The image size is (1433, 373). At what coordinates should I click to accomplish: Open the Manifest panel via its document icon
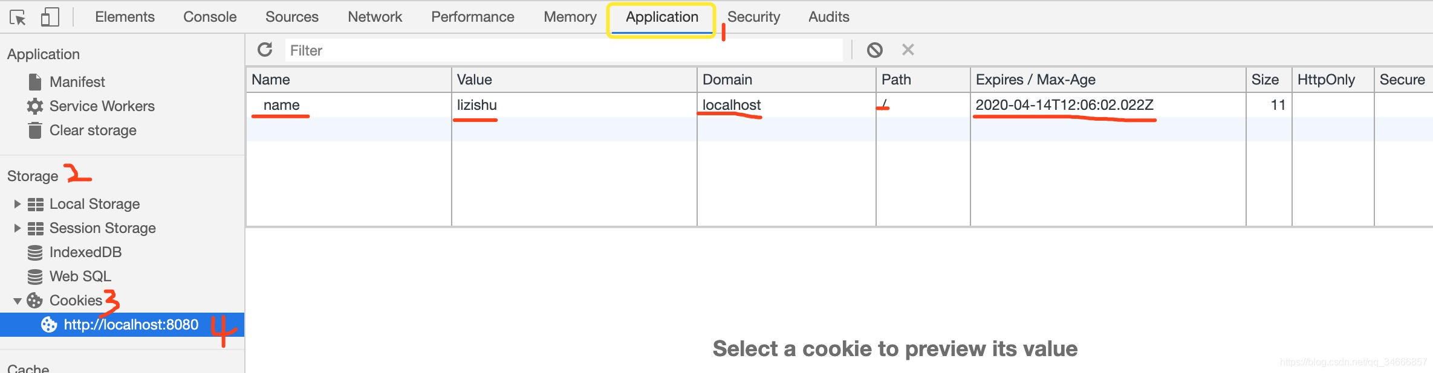pos(35,81)
